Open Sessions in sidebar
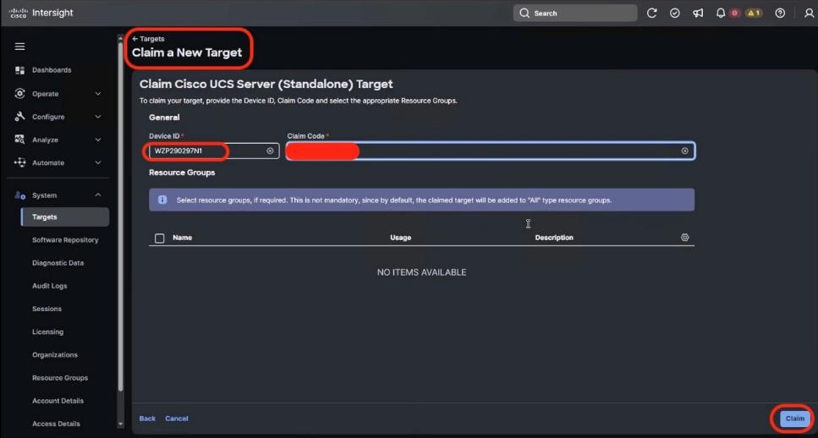The height and width of the screenshot is (438, 818). coord(47,309)
